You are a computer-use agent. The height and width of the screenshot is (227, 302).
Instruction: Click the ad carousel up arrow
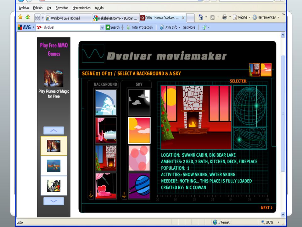(54, 131)
